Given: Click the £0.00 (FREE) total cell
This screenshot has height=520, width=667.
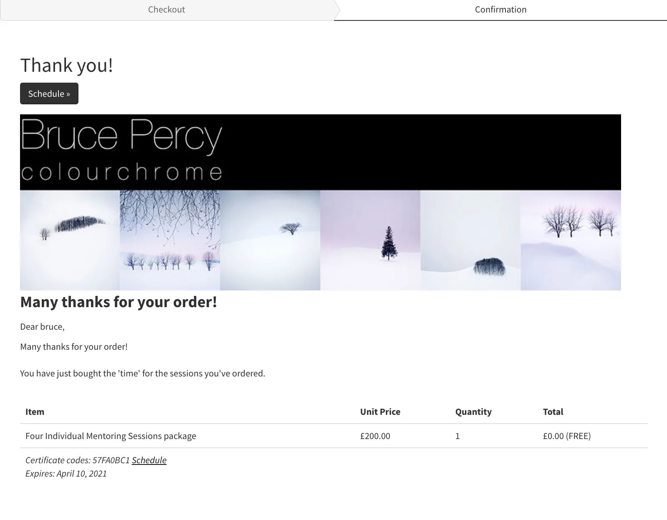Looking at the screenshot, I should (x=567, y=436).
